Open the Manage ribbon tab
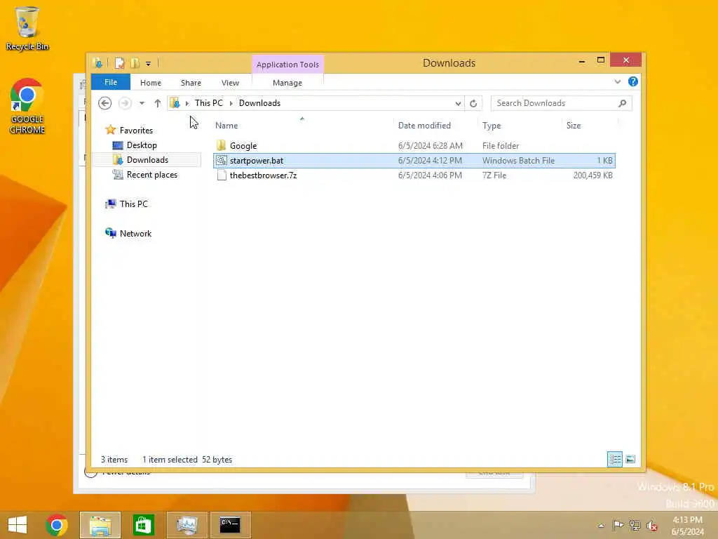This screenshot has height=539, width=718. (287, 83)
